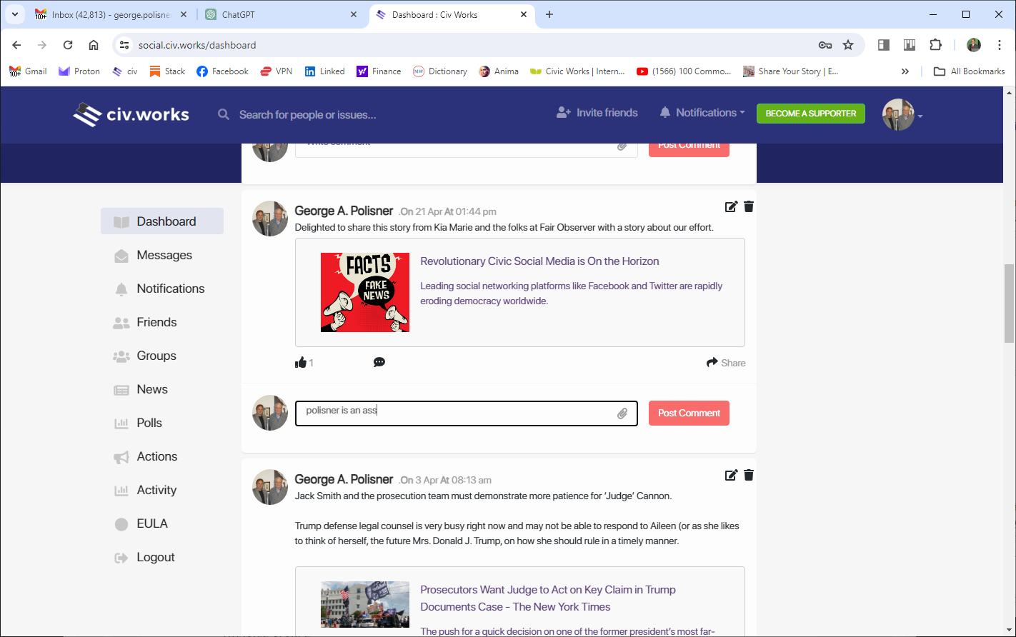Open the Revolutionary Civic Social Media article link
1016x637 pixels.
point(539,261)
